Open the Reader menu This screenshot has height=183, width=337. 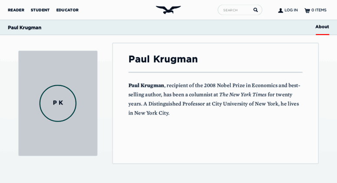point(16,10)
